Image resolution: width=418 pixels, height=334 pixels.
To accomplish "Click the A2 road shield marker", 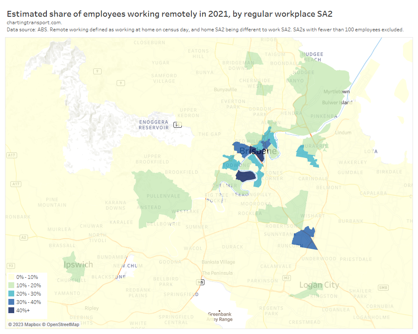I will click(23, 238).
